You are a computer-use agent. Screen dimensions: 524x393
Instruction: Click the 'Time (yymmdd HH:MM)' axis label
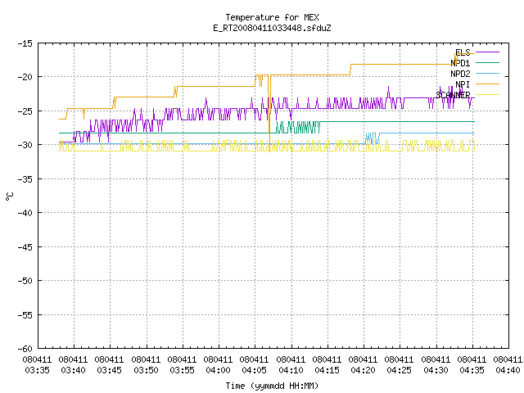click(272, 386)
